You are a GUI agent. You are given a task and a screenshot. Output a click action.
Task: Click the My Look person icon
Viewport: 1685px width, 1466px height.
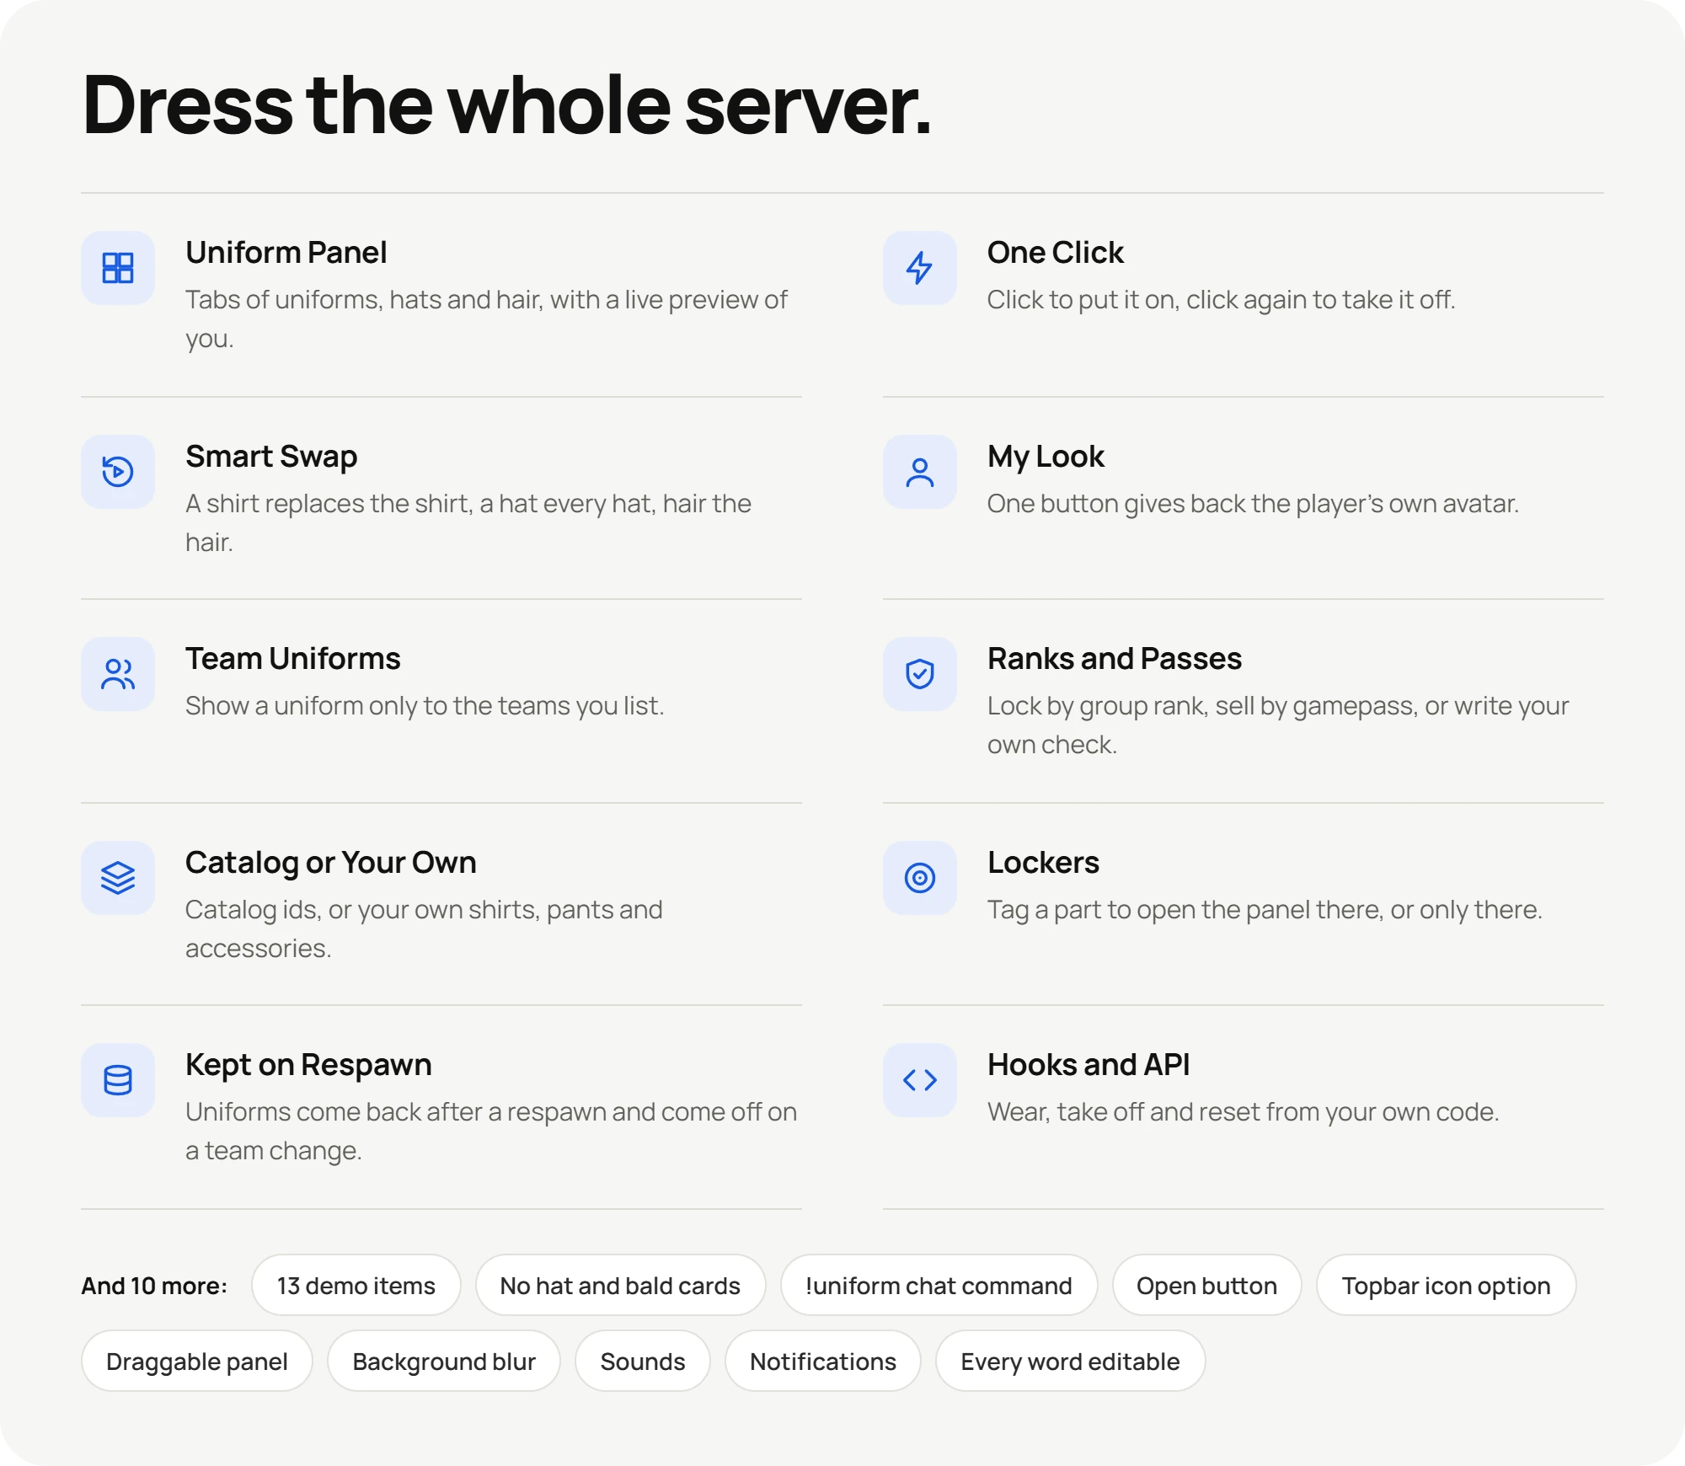click(920, 472)
